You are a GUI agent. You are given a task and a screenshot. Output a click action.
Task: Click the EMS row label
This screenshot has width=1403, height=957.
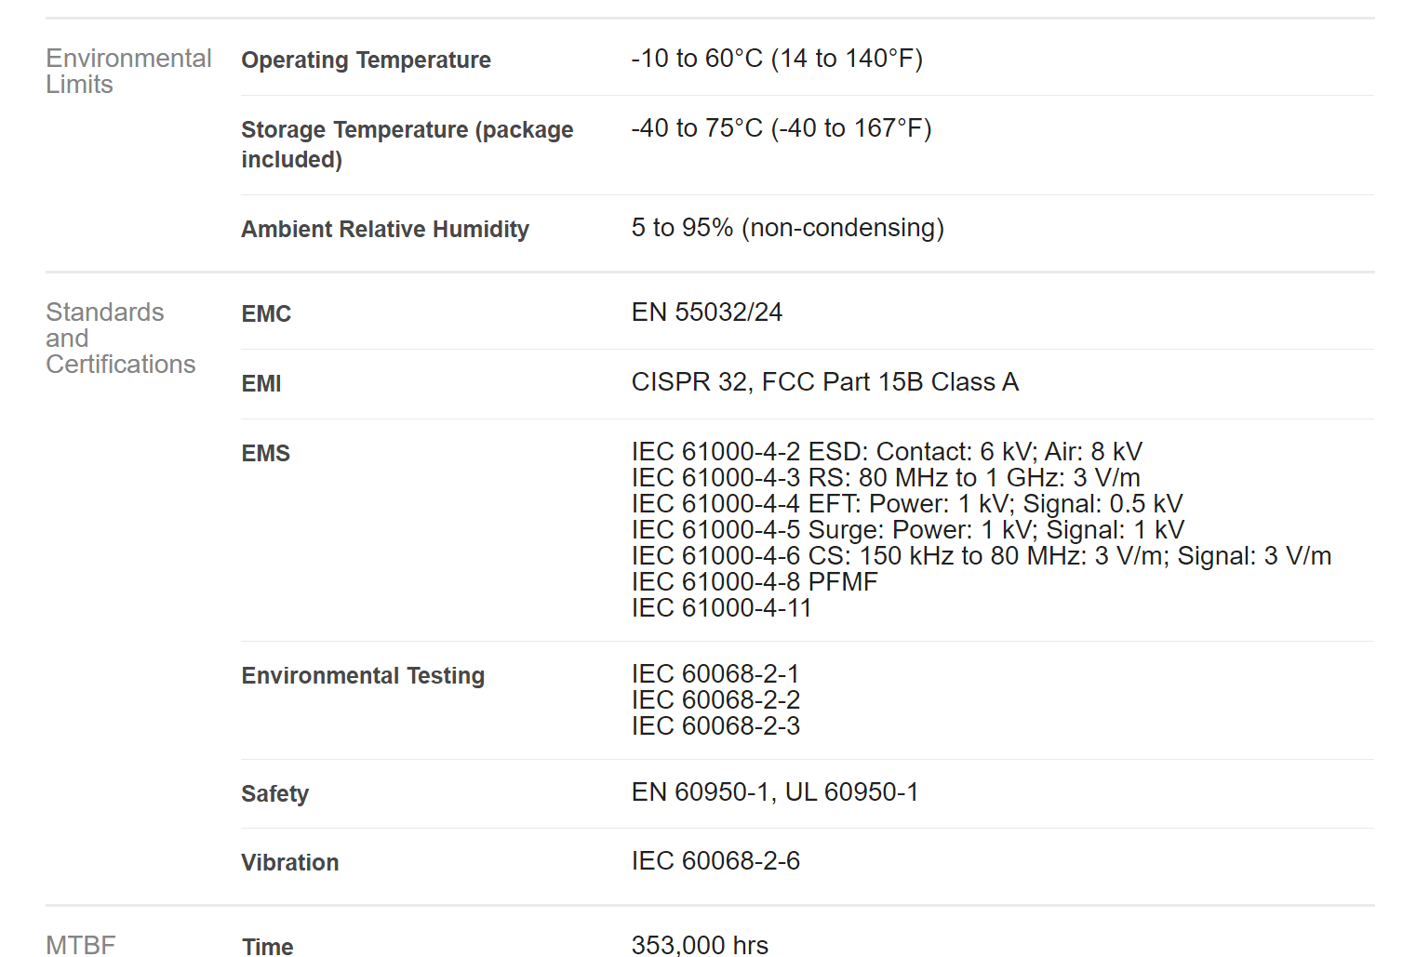pyautogui.click(x=265, y=454)
